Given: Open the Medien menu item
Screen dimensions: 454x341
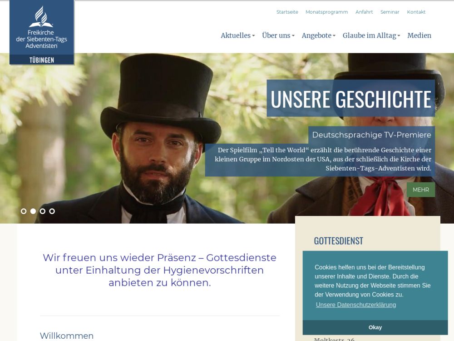Looking at the screenshot, I should pyautogui.click(x=419, y=35).
